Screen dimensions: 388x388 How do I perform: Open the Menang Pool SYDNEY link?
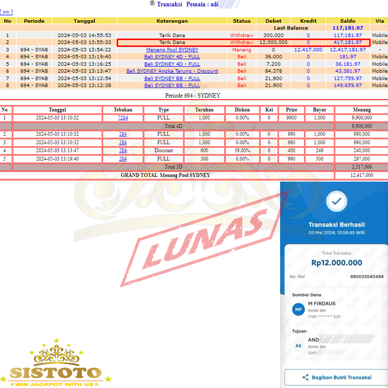tap(172, 50)
